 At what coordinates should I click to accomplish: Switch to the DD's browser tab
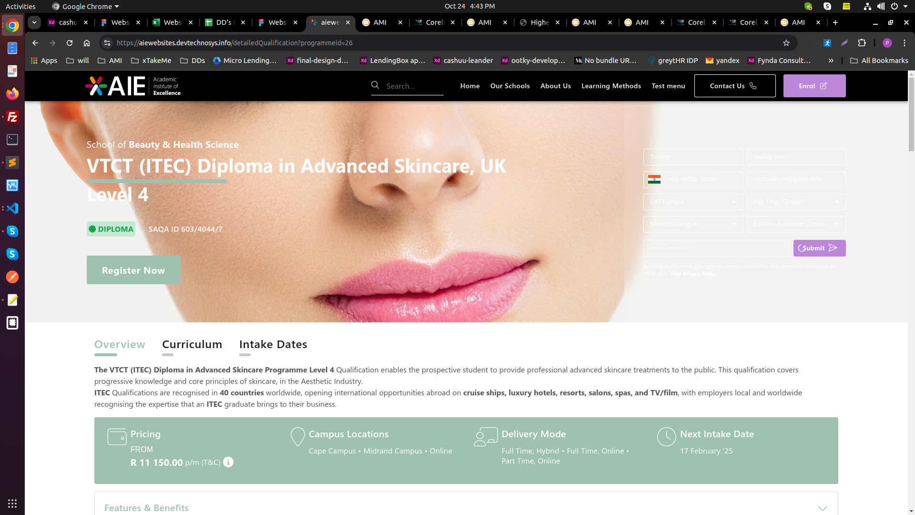225,22
